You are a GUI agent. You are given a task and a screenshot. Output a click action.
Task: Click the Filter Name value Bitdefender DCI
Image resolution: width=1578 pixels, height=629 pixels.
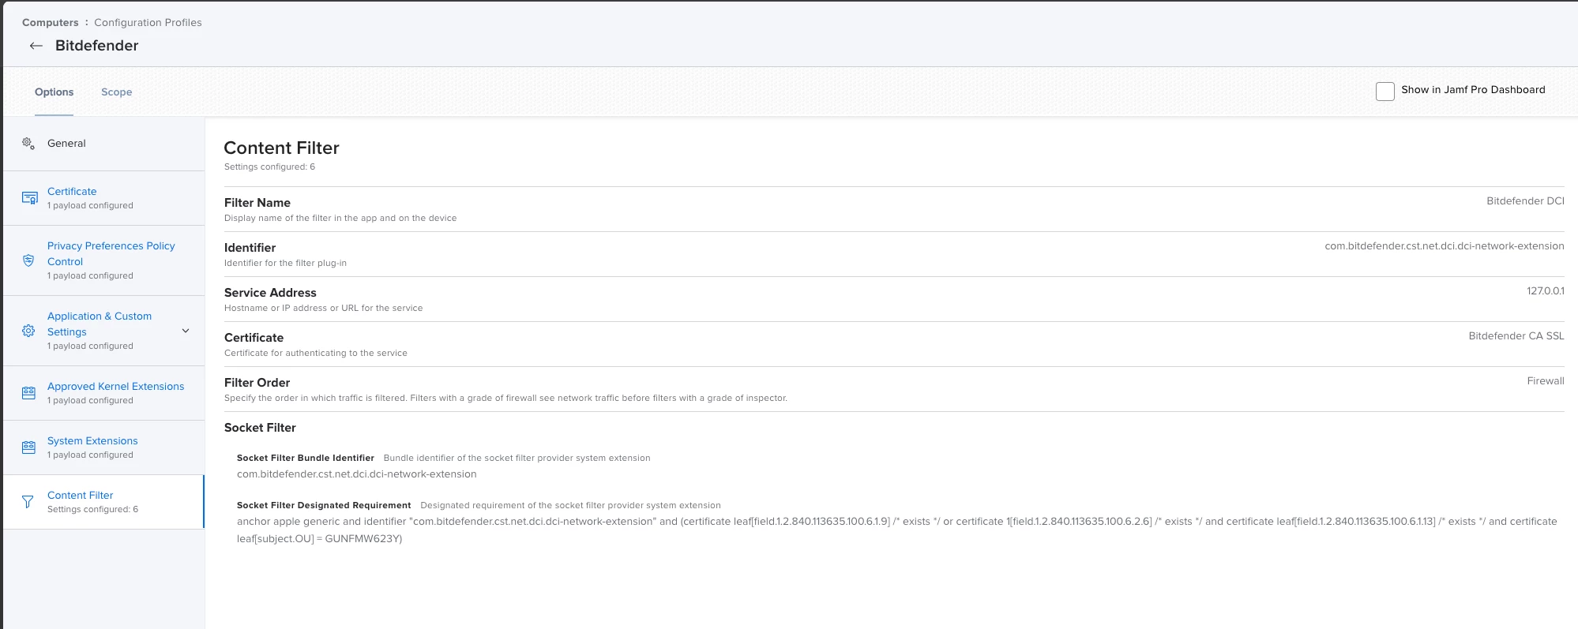(x=1525, y=201)
